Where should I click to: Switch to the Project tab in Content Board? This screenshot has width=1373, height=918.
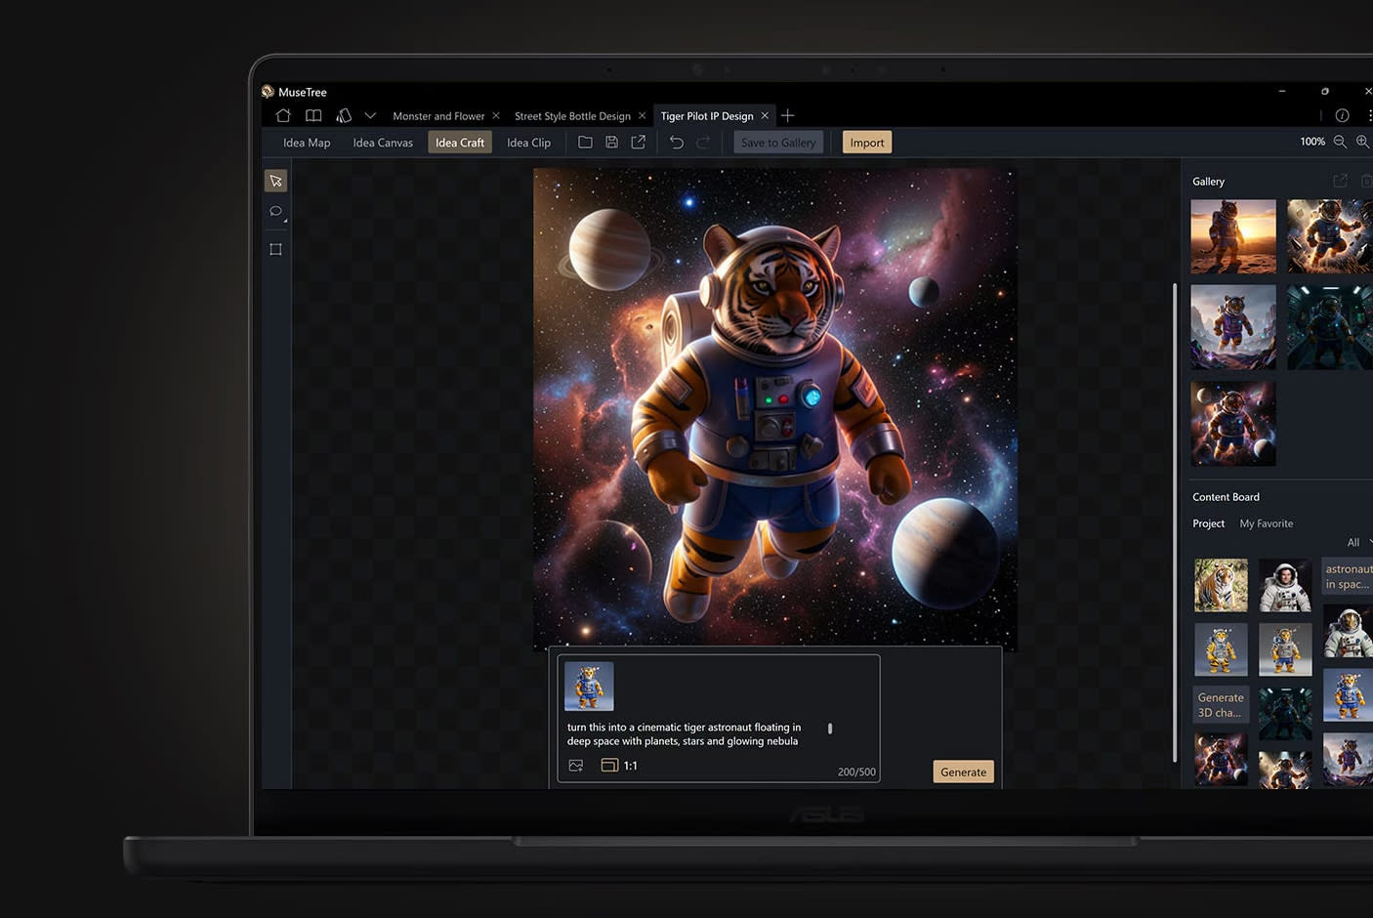point(1208,523)
